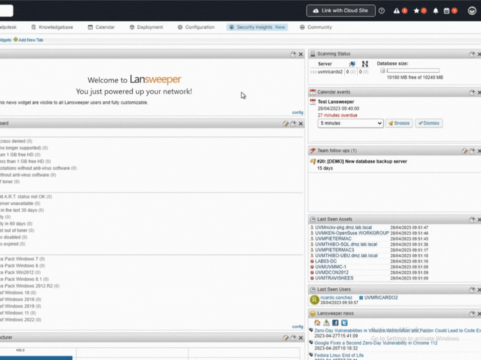
Task: Open the warning alerts triangle icon
Action: tap(397, 10)
